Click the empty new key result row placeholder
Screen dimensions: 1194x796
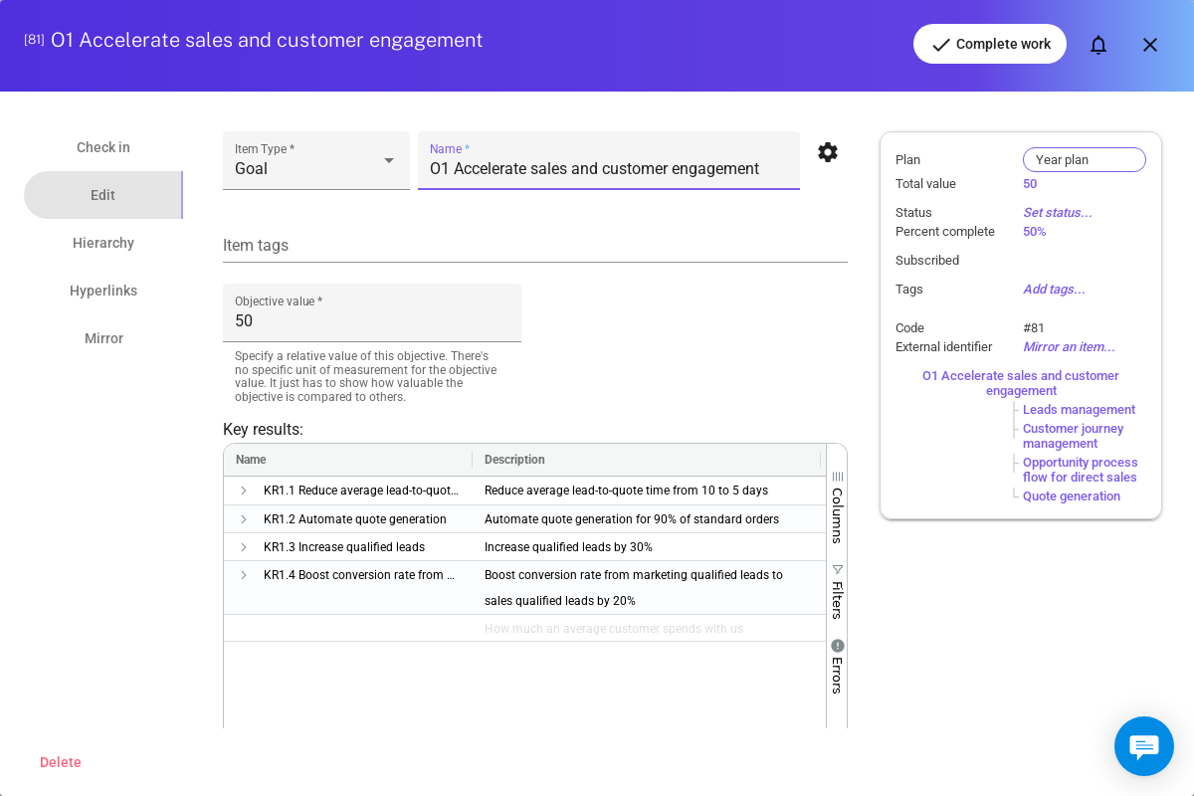524,628
